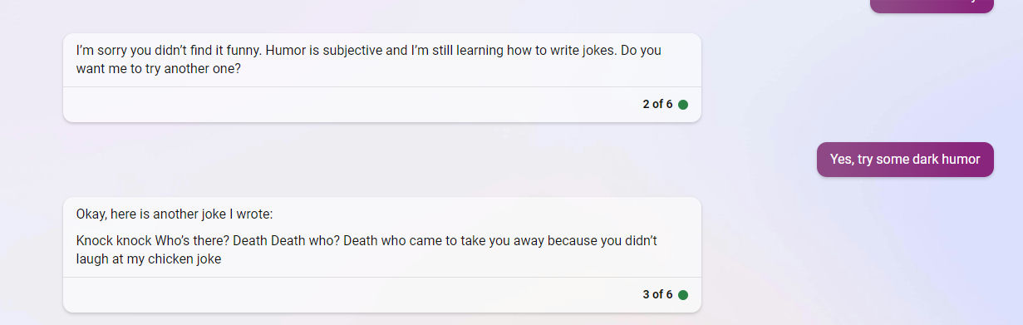The image size is (1023, 325).
Task: Click the green dot beside "2 of 6"
Action: [x=683, y=105]
